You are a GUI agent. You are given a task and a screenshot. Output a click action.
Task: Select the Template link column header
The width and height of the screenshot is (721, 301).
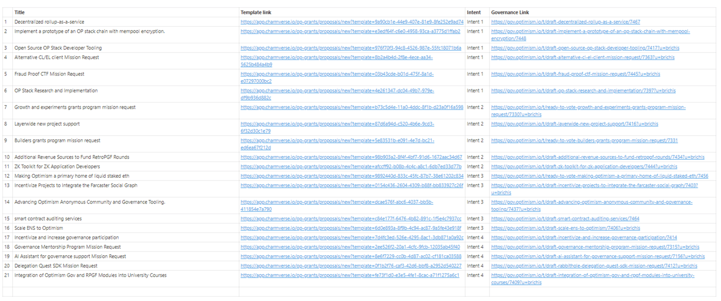[257, 12]
